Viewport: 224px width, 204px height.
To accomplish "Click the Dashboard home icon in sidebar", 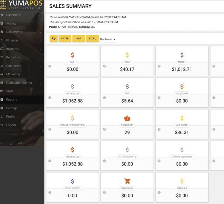I will click(x=2, y=15).
